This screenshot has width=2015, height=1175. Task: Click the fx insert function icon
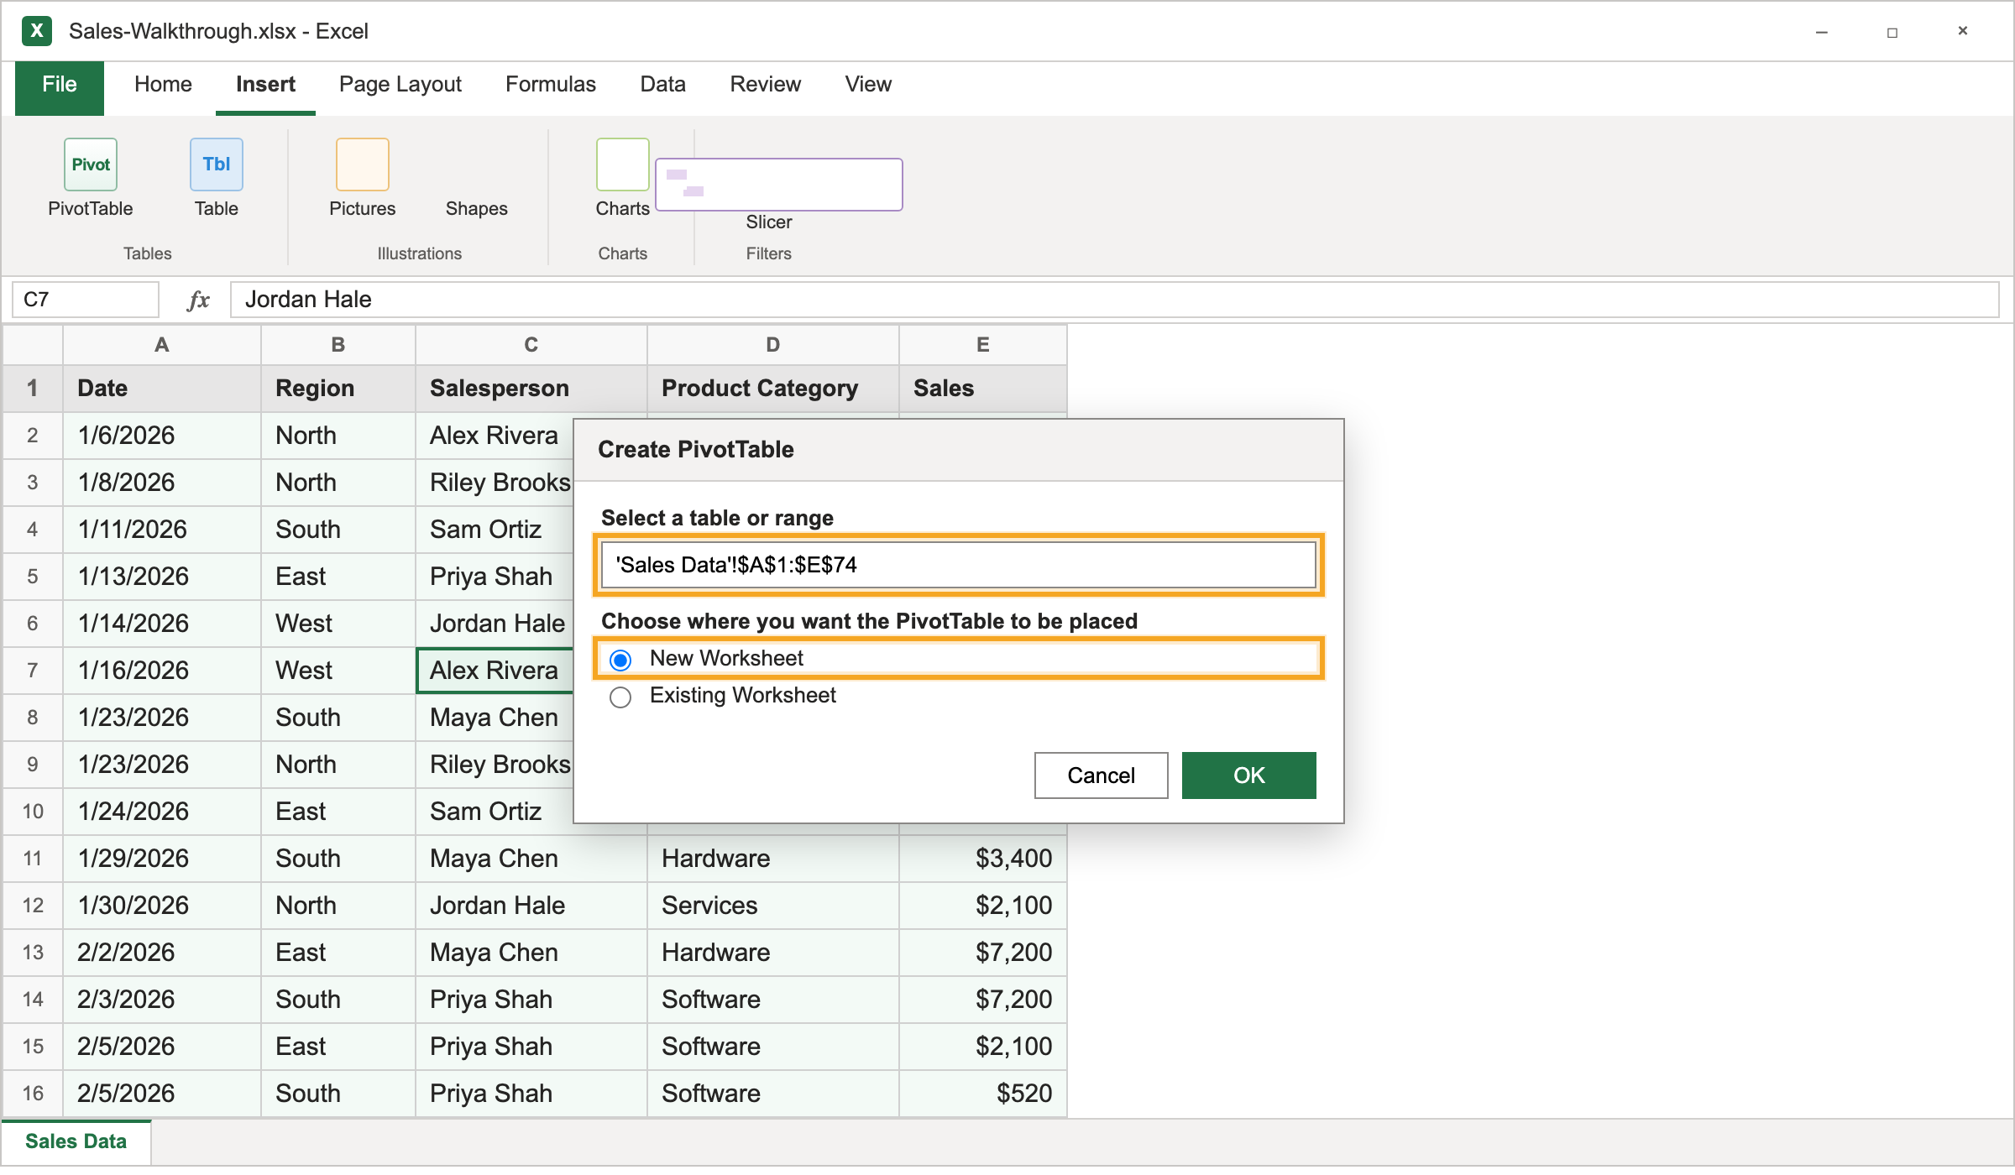tap(198, 300)
